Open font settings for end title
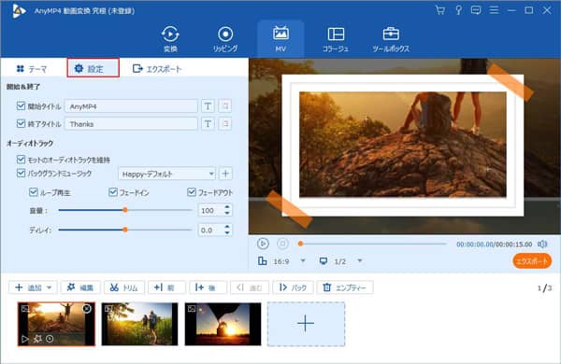This screenshot has width=561, height=364. point(208,123)
